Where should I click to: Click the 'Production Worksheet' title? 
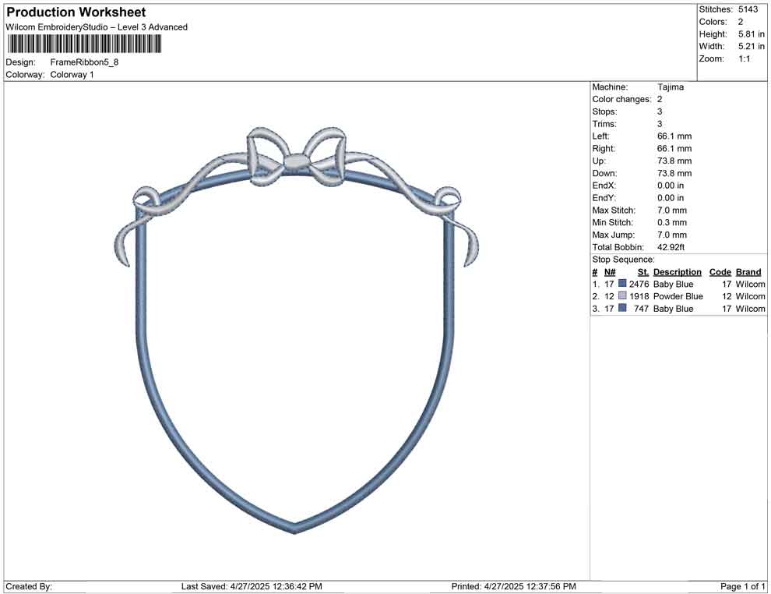pos(76,12)
